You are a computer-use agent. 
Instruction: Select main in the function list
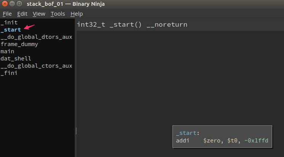point(7,51)
